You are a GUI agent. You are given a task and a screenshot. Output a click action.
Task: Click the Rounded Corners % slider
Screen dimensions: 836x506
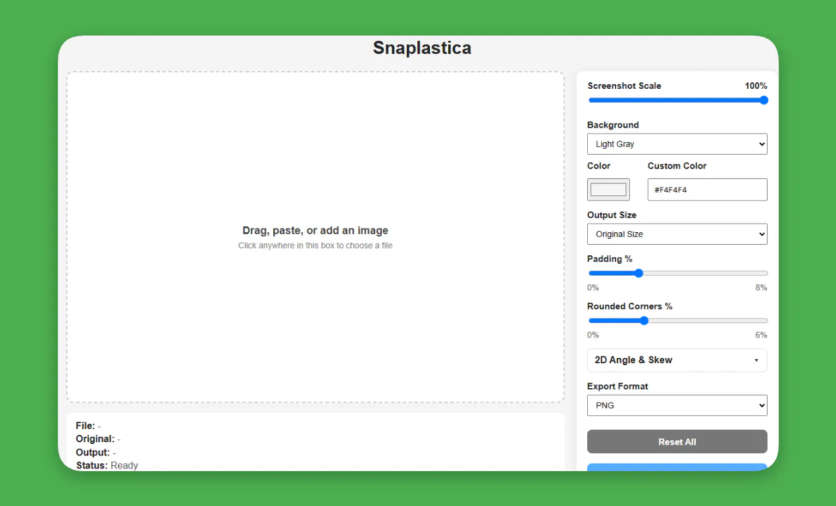pos(677,320)
